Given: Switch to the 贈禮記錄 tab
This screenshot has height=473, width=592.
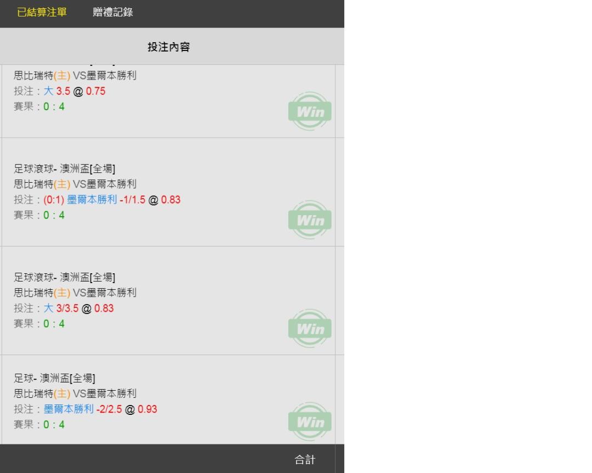Looking at the screenshot, I should tap(113, 12).
